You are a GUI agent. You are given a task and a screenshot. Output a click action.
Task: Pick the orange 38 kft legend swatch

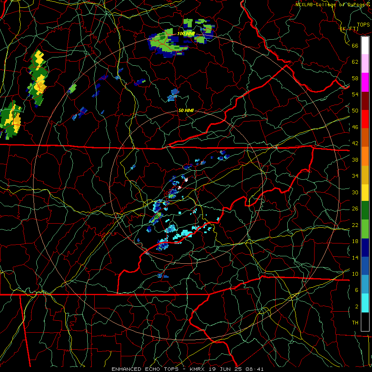[x=365, y=156]
